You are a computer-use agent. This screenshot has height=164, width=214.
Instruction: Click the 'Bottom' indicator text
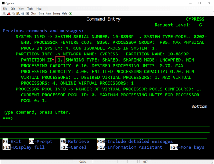[199, 106]
